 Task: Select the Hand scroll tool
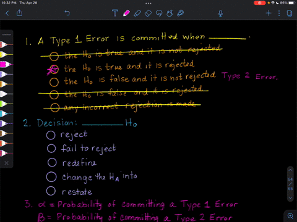[x=170, y=14]
